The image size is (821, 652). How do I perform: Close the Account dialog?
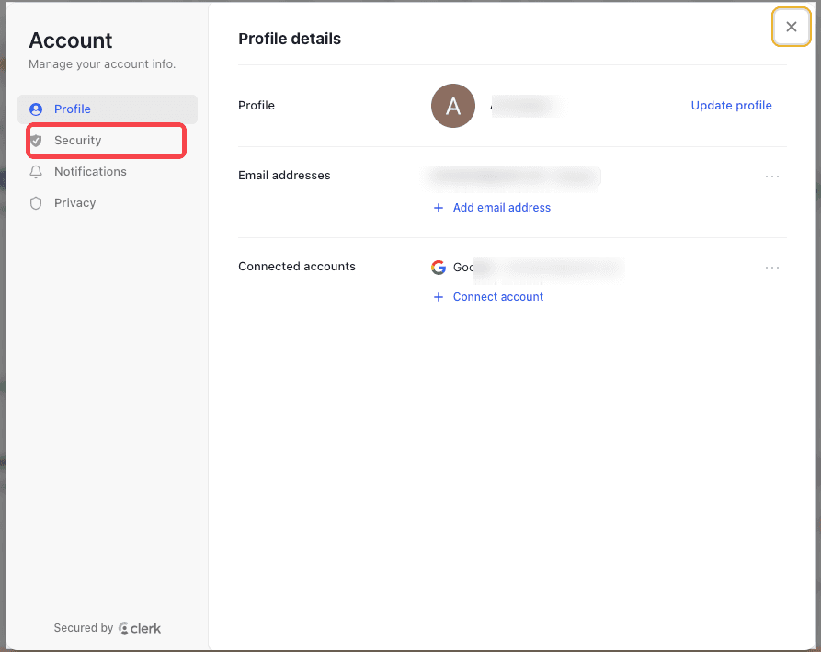pos(792,27)
